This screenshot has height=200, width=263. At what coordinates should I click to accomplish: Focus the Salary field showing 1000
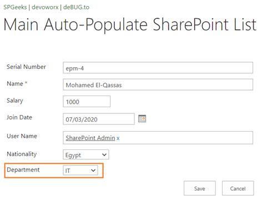(87, 101)
